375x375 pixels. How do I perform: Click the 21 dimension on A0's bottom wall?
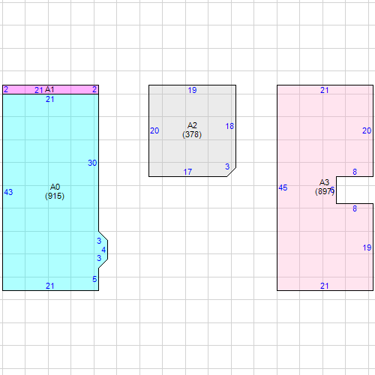pos(50,286)
